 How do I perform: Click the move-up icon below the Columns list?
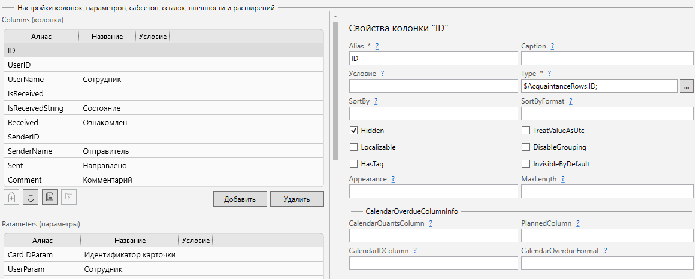click(x=12, y=197)
